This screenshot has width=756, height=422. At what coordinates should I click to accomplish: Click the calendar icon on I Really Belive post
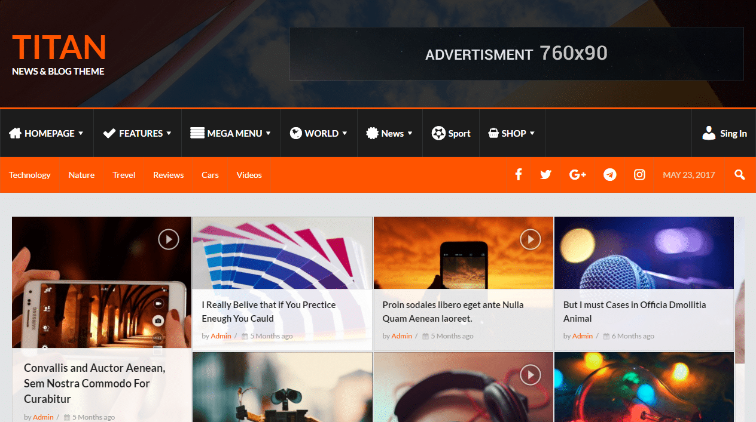[245, 336]
